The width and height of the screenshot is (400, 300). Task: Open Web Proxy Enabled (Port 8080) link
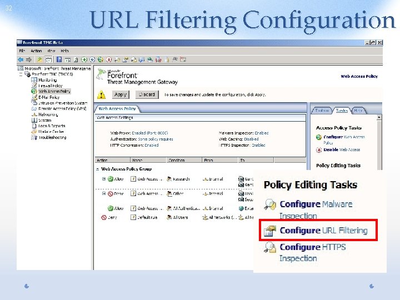coord(149,133)
